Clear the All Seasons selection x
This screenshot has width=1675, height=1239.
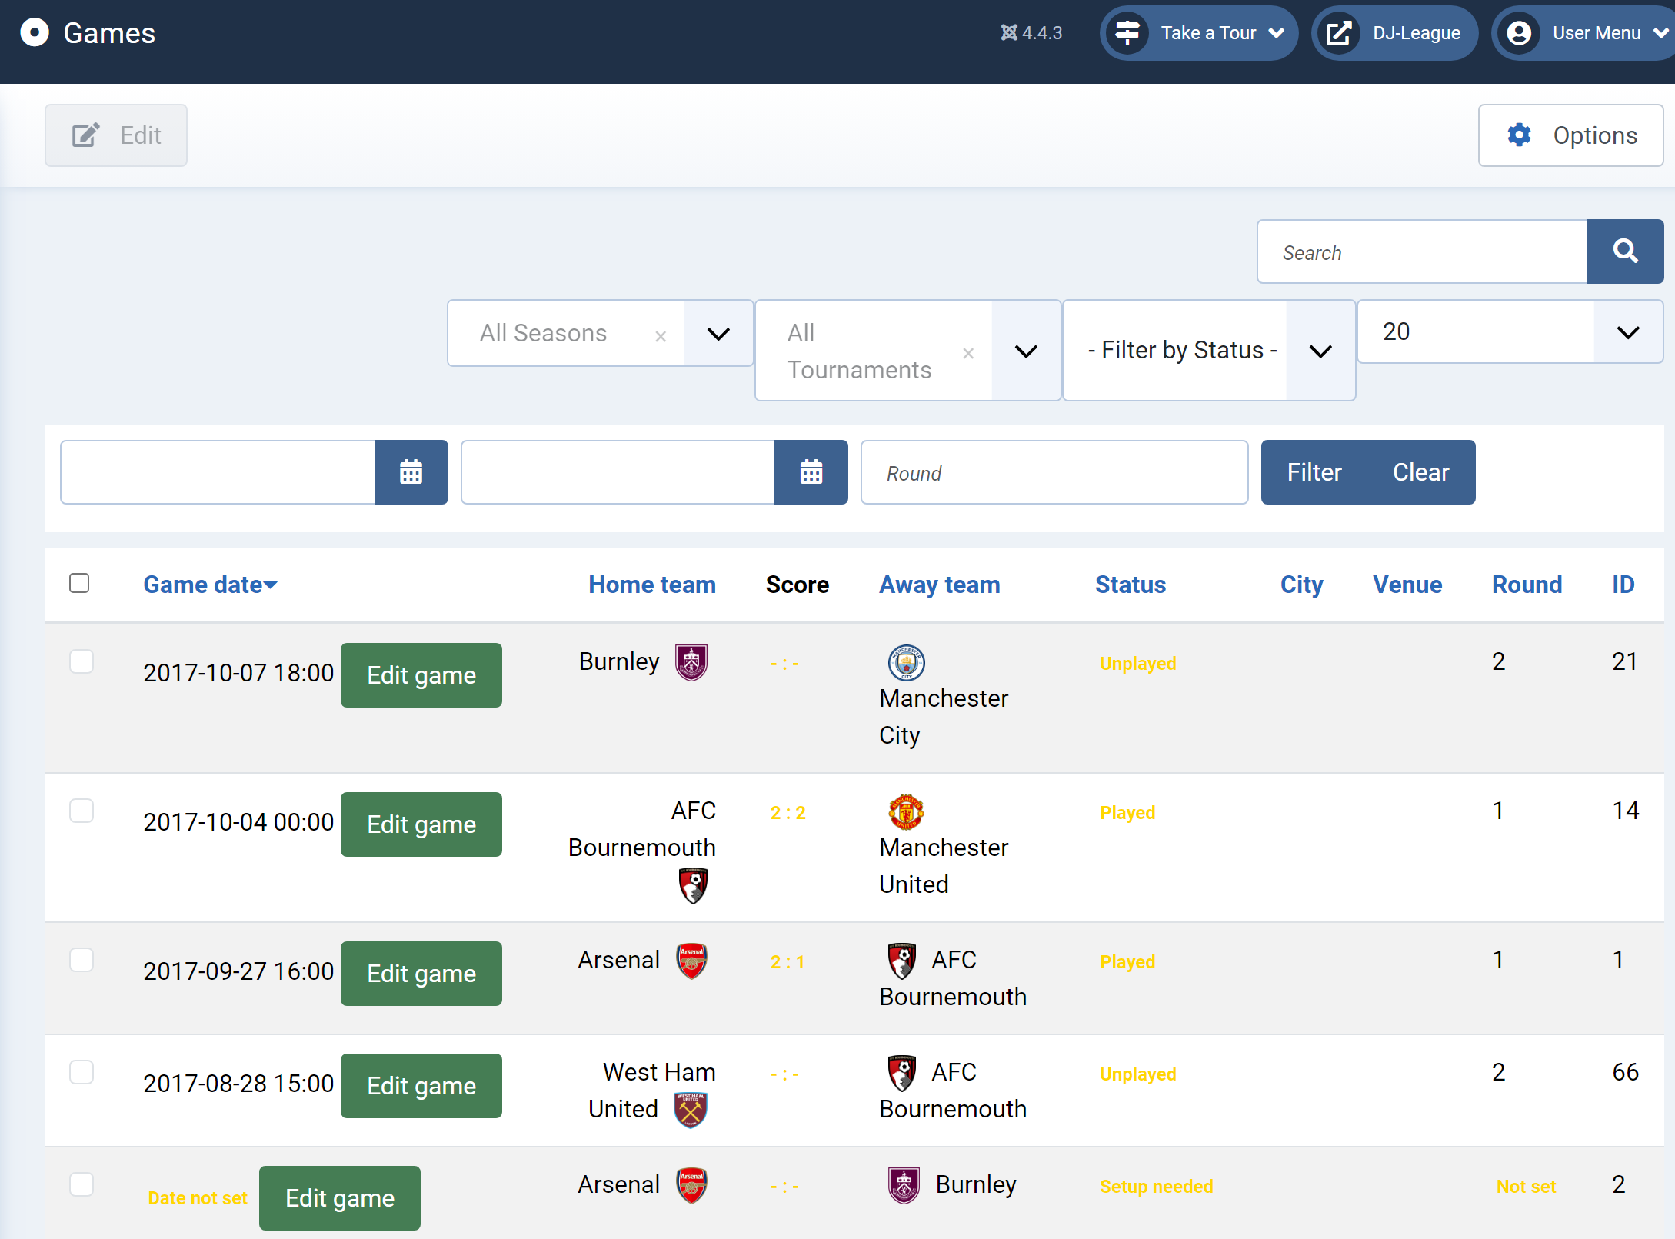pyautogui.click(x=661, y=335)
